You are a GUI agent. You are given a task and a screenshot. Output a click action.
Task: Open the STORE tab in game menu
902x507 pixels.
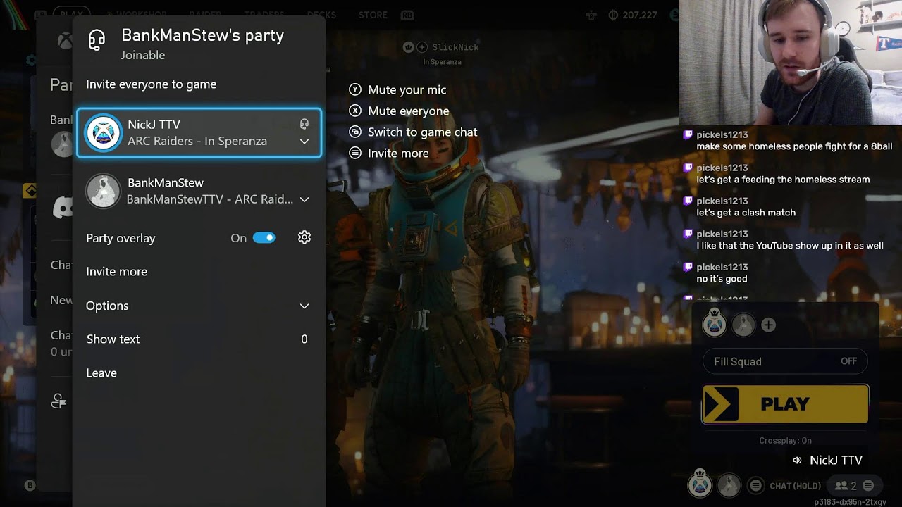click(x=373, y=15)
